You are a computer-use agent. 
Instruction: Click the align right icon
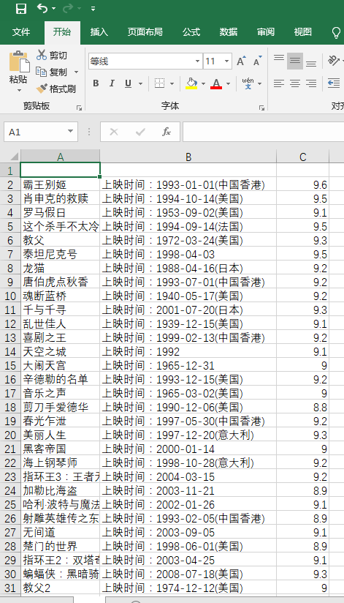[x=311, y=83]
